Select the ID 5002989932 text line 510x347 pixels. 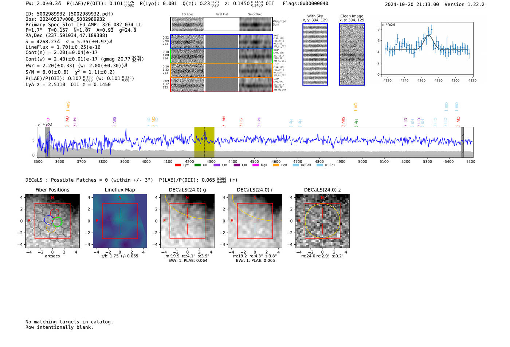(x=69, y=14)
